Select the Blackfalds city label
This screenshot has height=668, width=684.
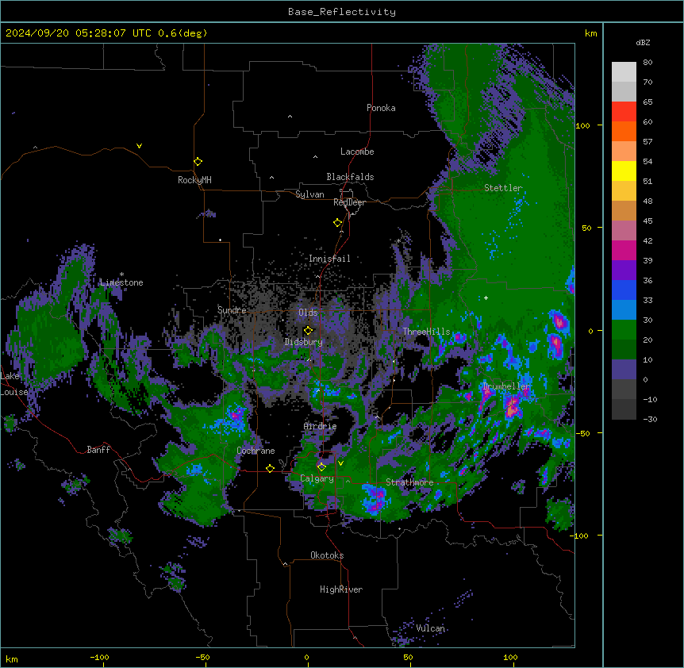pyautogui.click(x=350, y=177)
